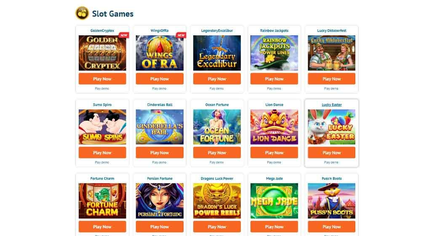Click Play demo under Rainbow Jackpots

(x=274, y=89)
